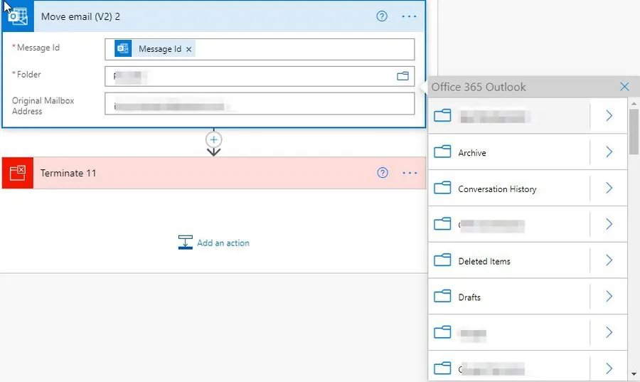Screen dimensions: 640x382
Task: Close the Office 365 Outlook folder panel
Action: point(624,87)
